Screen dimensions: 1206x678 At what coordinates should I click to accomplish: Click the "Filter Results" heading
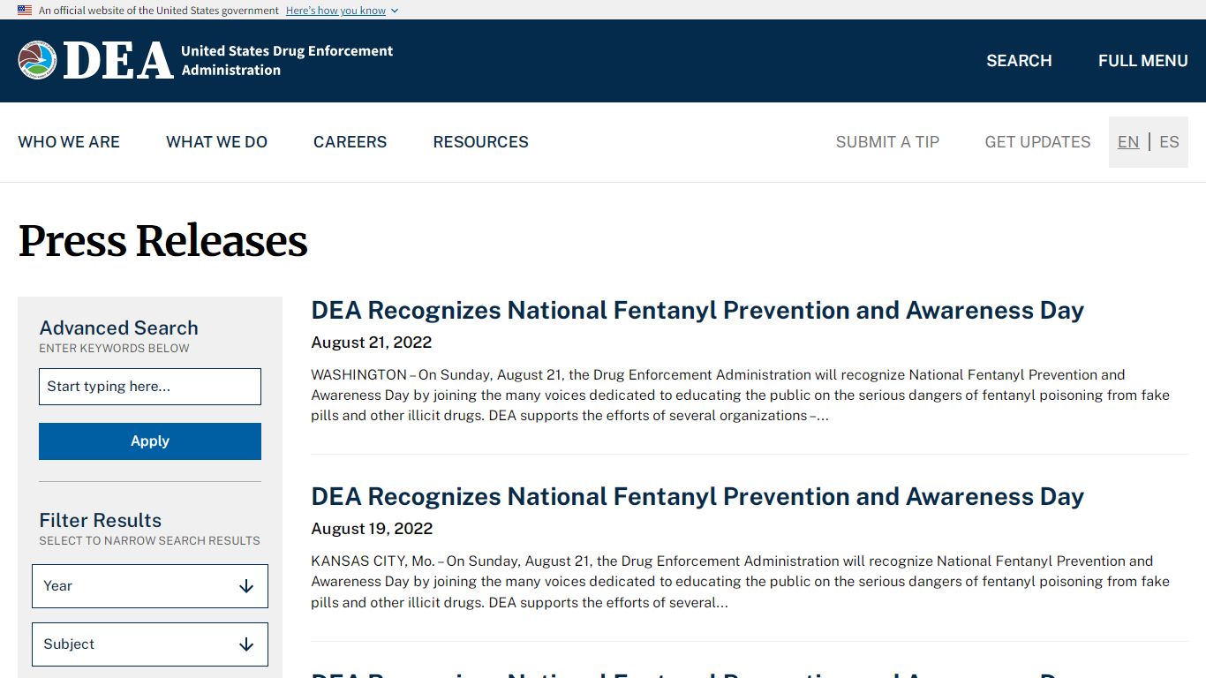(100, 520)
